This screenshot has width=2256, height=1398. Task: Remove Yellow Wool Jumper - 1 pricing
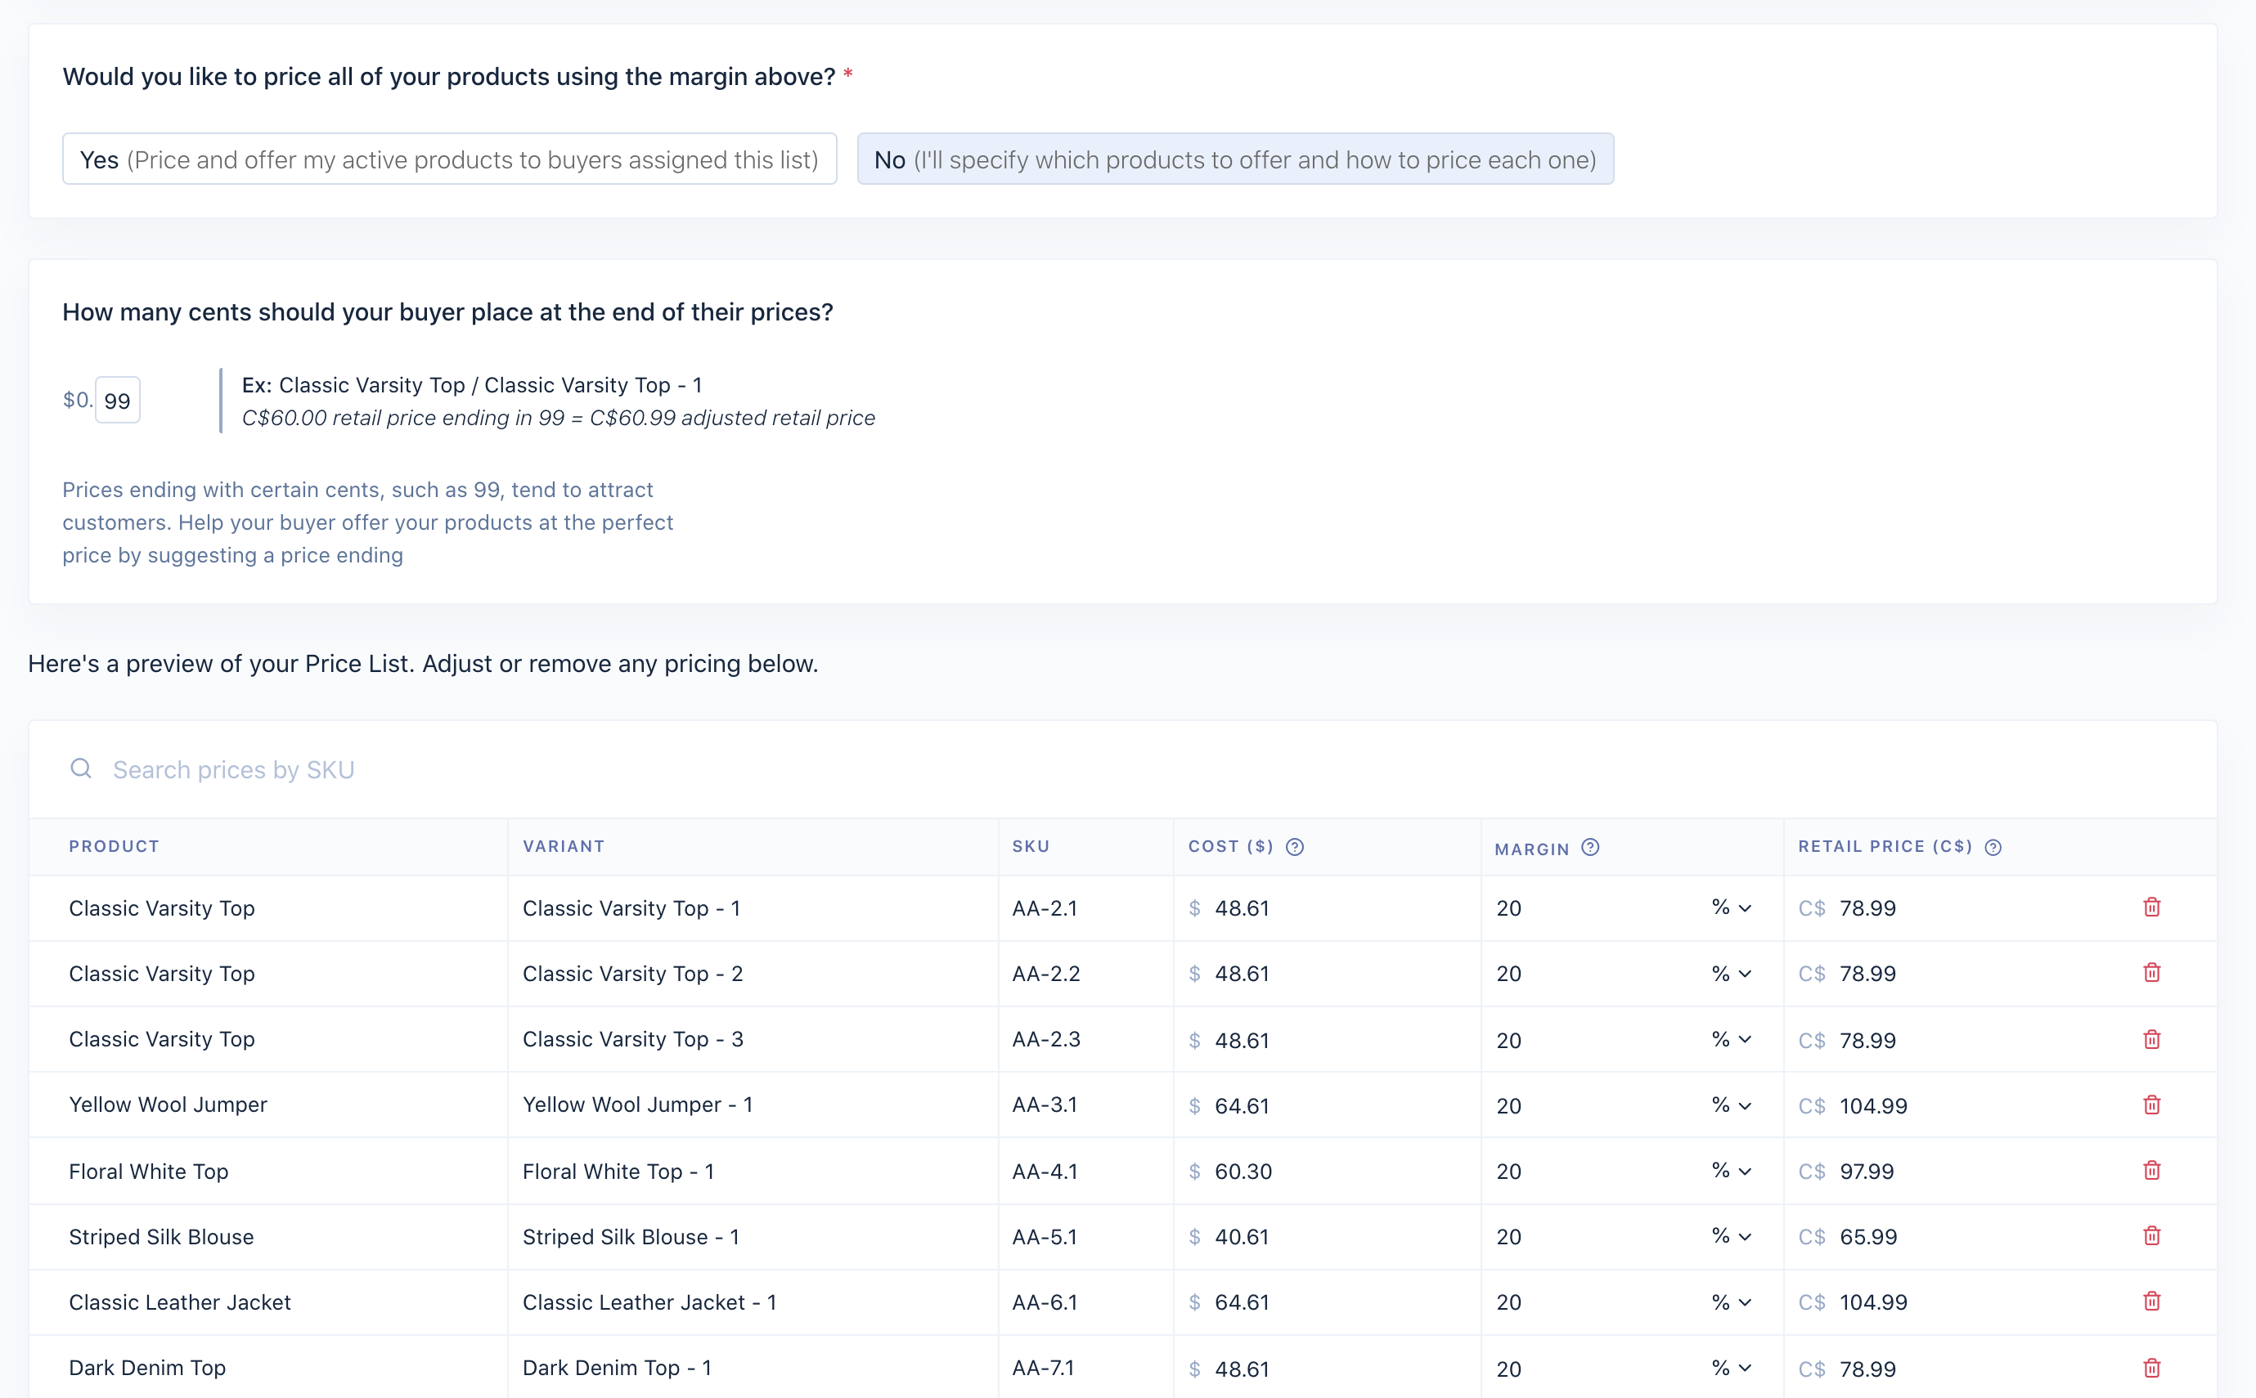click(2151, 1105)
